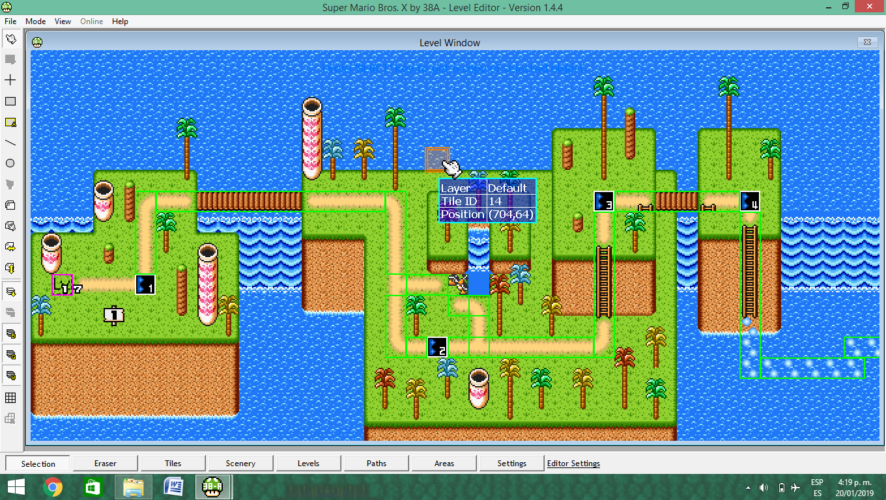
Task: Click the stacked squares duplicate icon
Action: click(x=10, y=205)
